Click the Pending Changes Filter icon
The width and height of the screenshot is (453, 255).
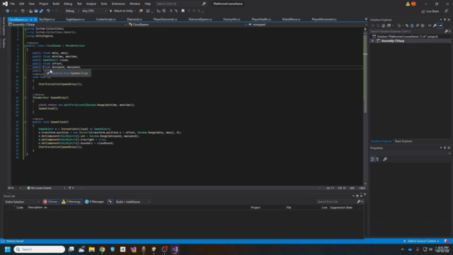point(399,25)
